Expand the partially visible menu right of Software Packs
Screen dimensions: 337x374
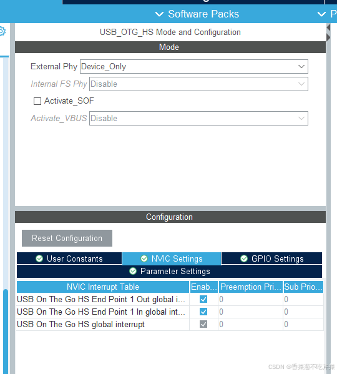[x=327, y=14]
